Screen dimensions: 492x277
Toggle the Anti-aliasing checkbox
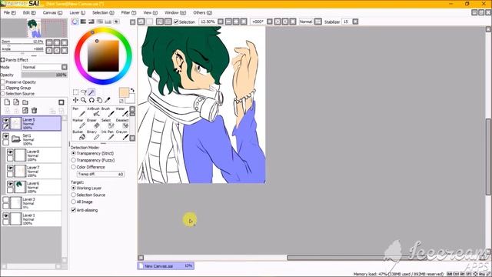pyautogui.click(x=74, y=210)
